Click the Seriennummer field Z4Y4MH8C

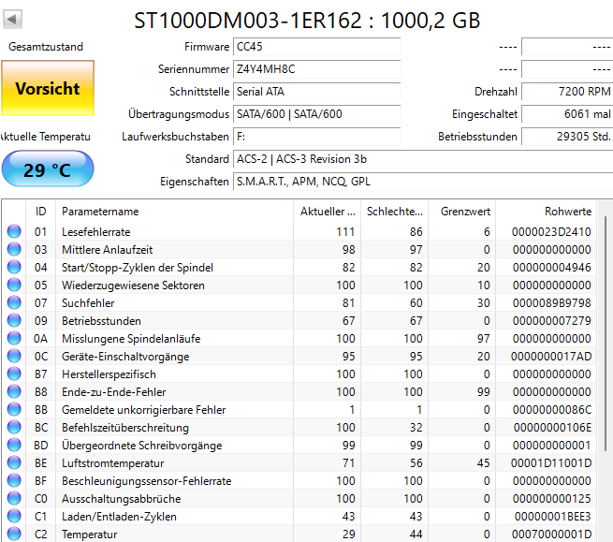(316, 69)
